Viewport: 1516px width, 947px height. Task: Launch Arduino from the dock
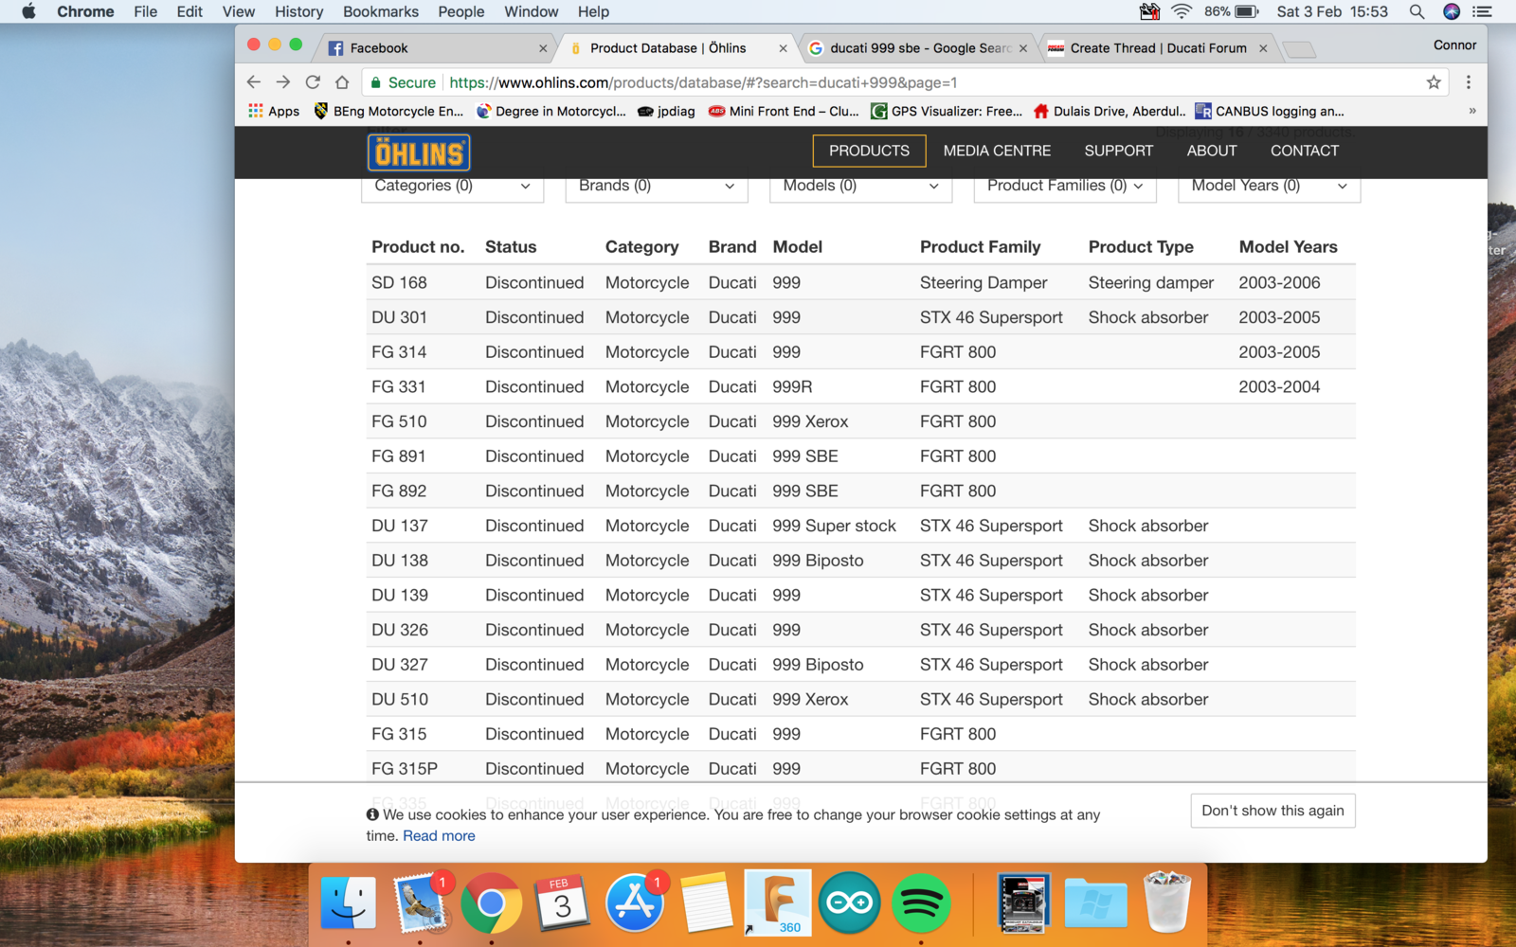850,902
